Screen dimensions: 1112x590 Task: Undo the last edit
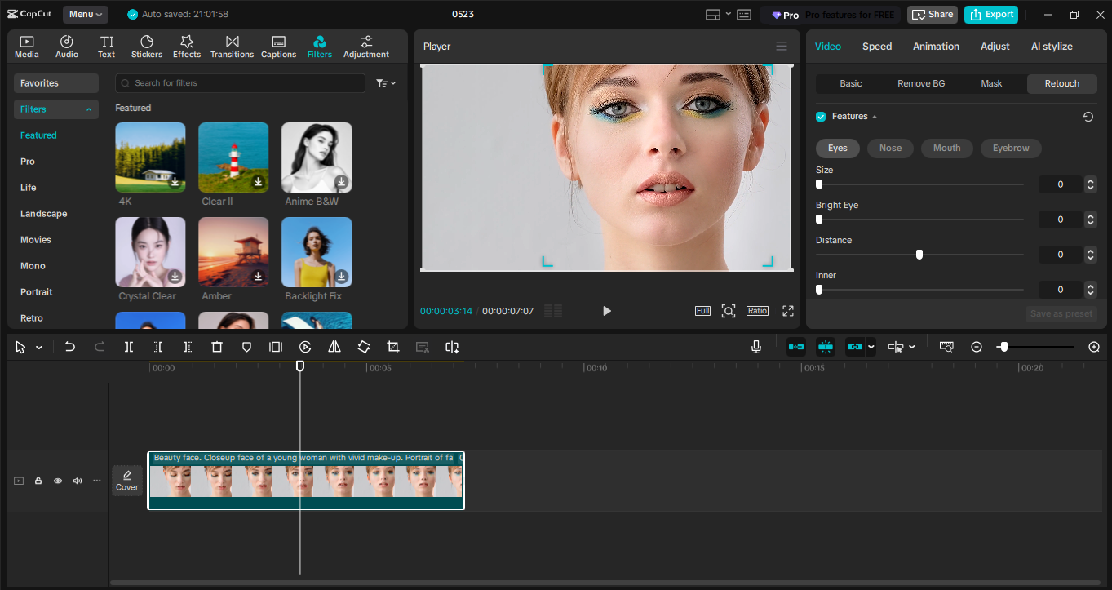point(69,347)
